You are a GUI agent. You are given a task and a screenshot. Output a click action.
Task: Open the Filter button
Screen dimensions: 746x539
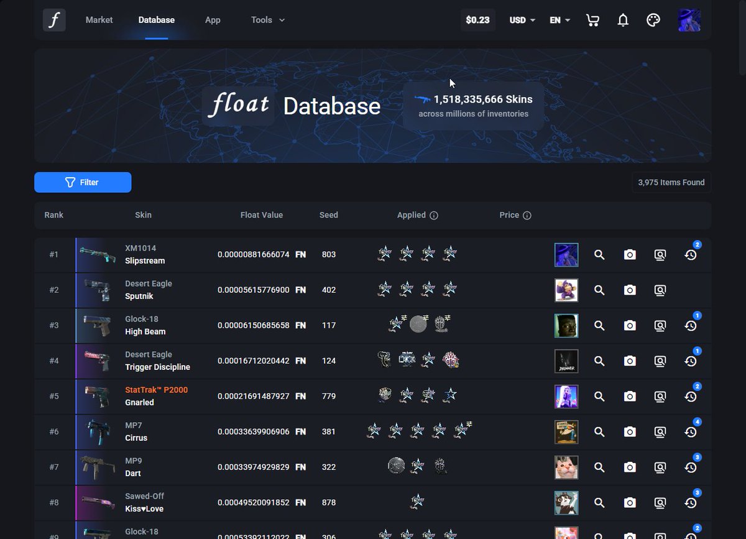(x=83, y=182)
